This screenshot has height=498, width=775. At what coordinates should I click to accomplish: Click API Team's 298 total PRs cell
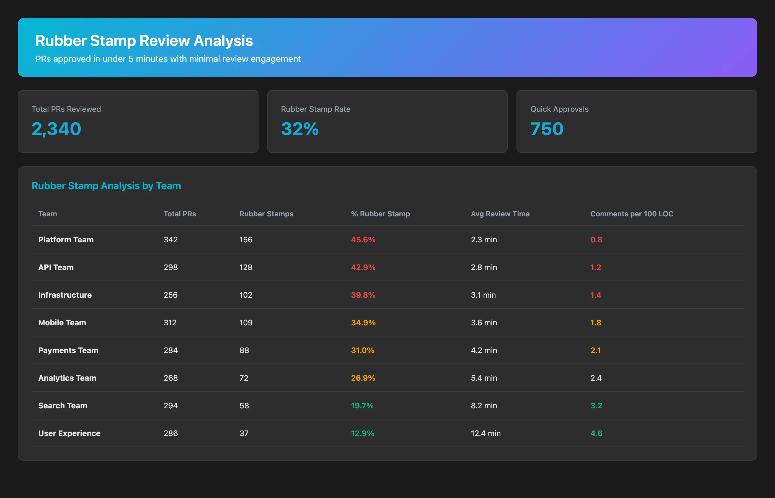click(170, 268)
